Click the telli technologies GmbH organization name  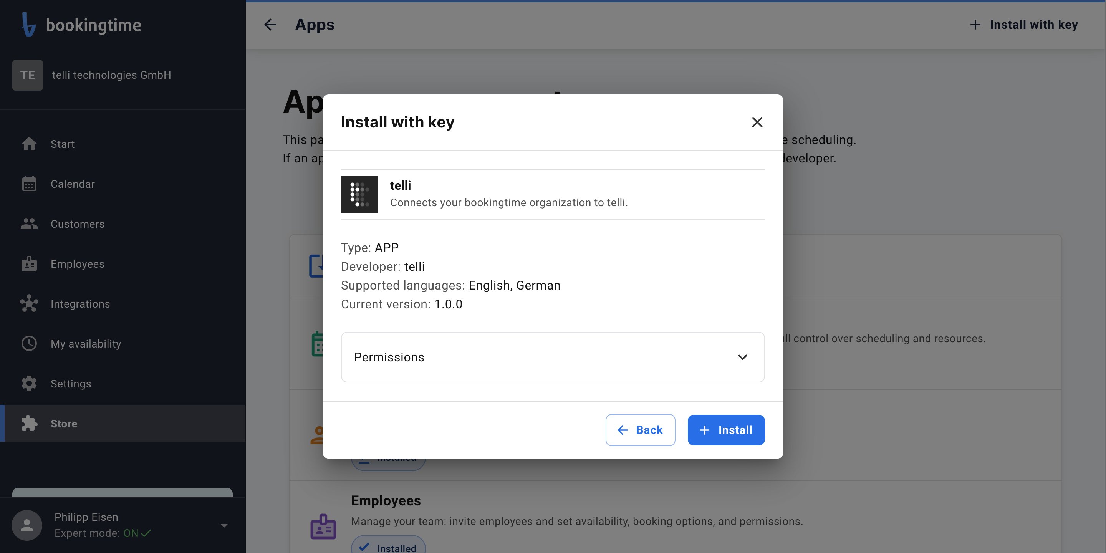pyautogui.click(x=112, y=75)
